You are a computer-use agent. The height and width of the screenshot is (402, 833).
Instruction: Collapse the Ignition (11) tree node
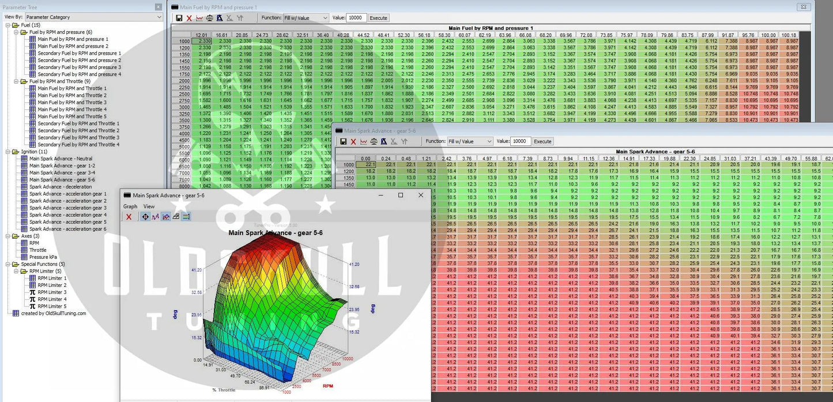tap(7, 152)
